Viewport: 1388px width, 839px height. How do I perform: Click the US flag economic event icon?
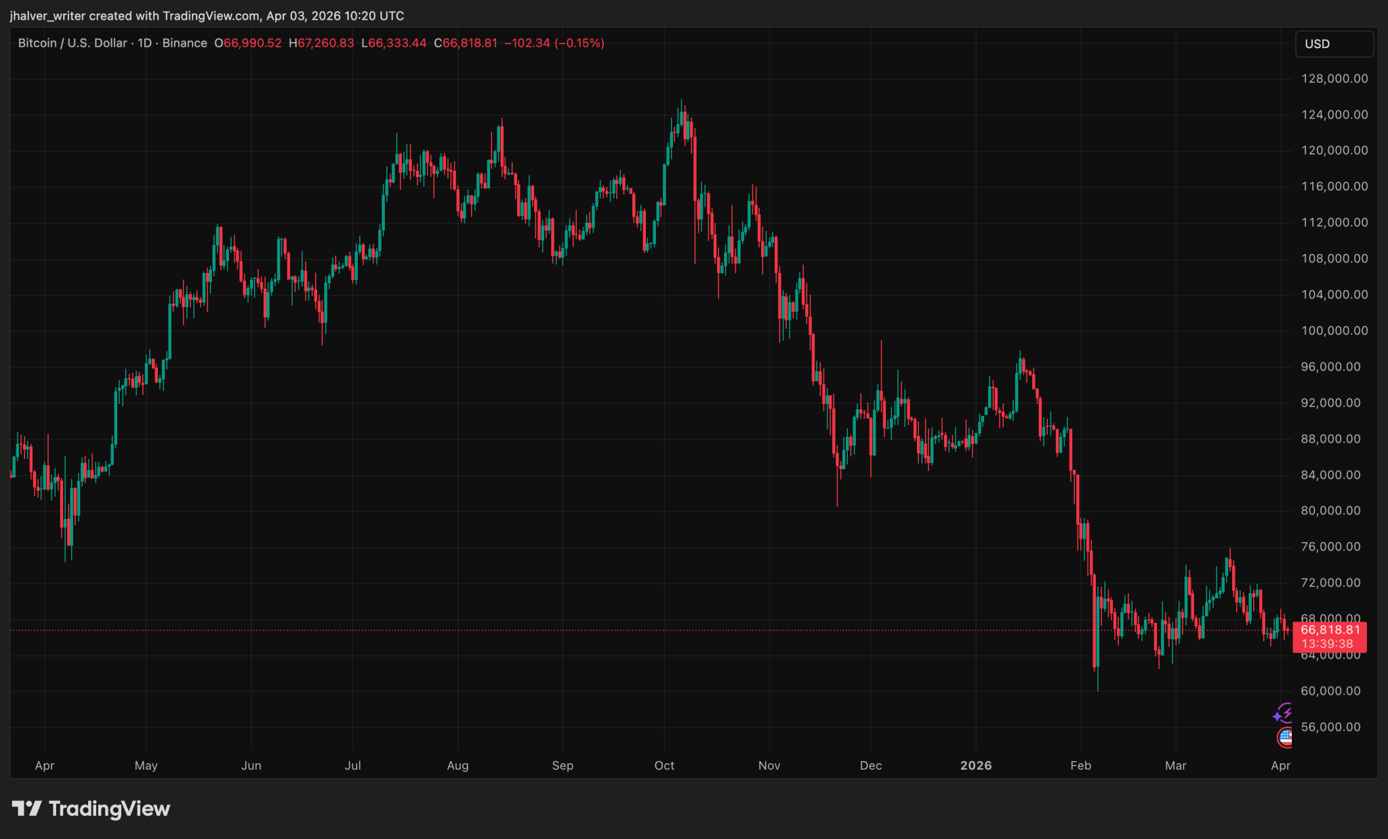(1284, 737)
